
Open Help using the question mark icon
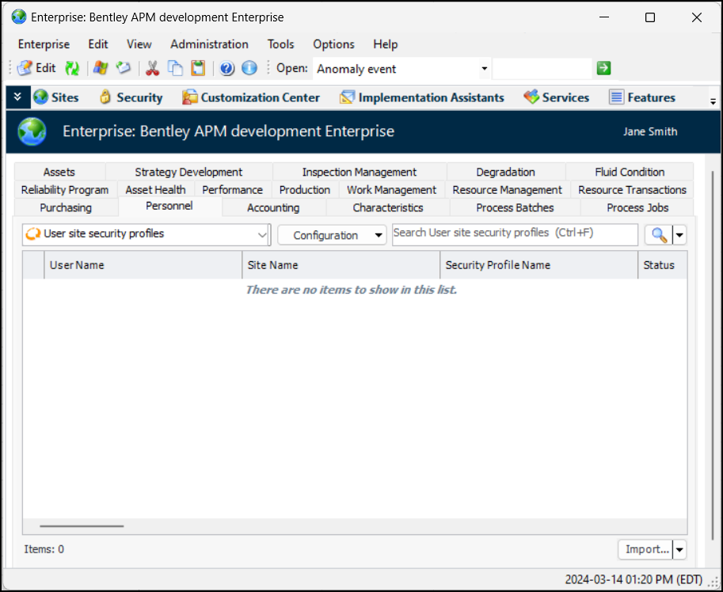(227, 68)
